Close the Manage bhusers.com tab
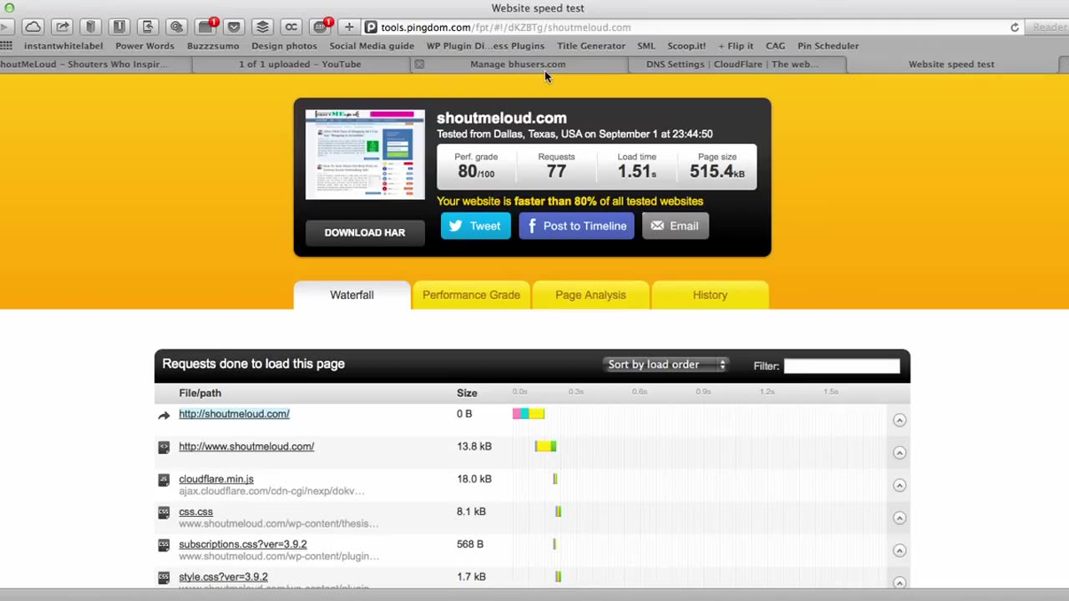Viewport: 1069px width, 601px height. (x=419, y=64)
